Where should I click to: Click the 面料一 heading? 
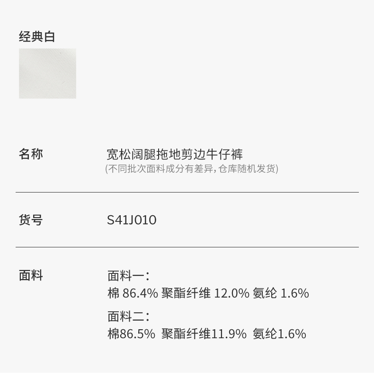[x=128, y=276]
